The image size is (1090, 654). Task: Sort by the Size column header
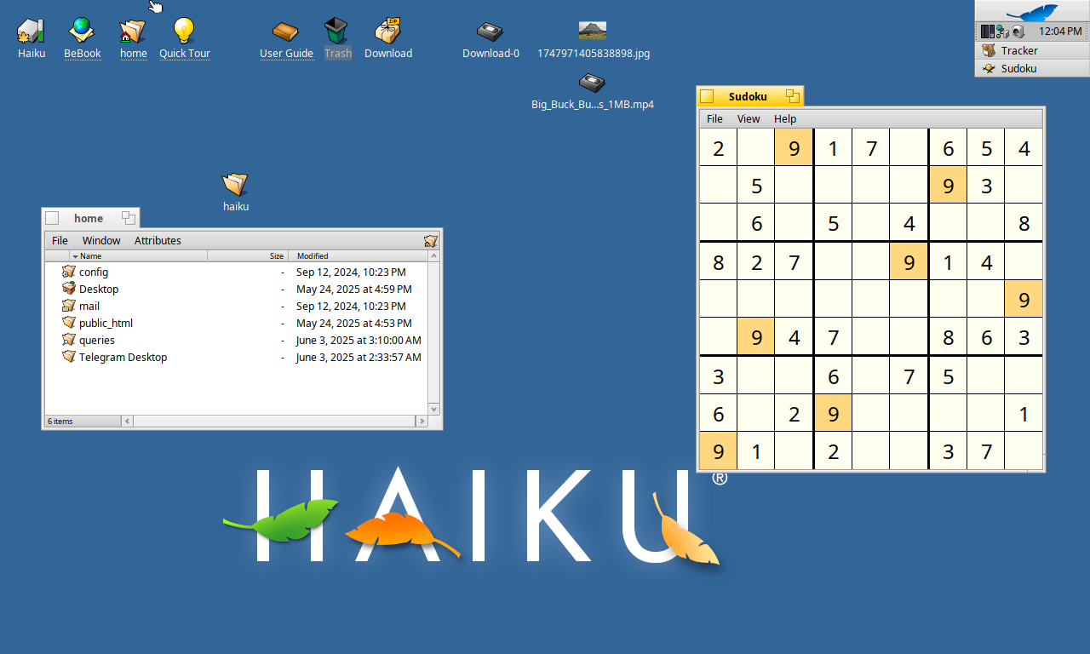click(x=248, y=255)
